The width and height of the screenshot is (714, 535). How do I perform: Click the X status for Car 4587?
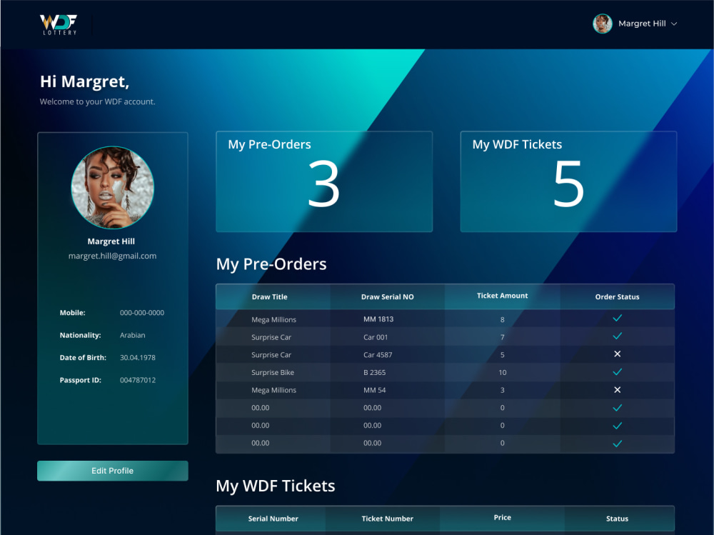(x=617, y=354)
